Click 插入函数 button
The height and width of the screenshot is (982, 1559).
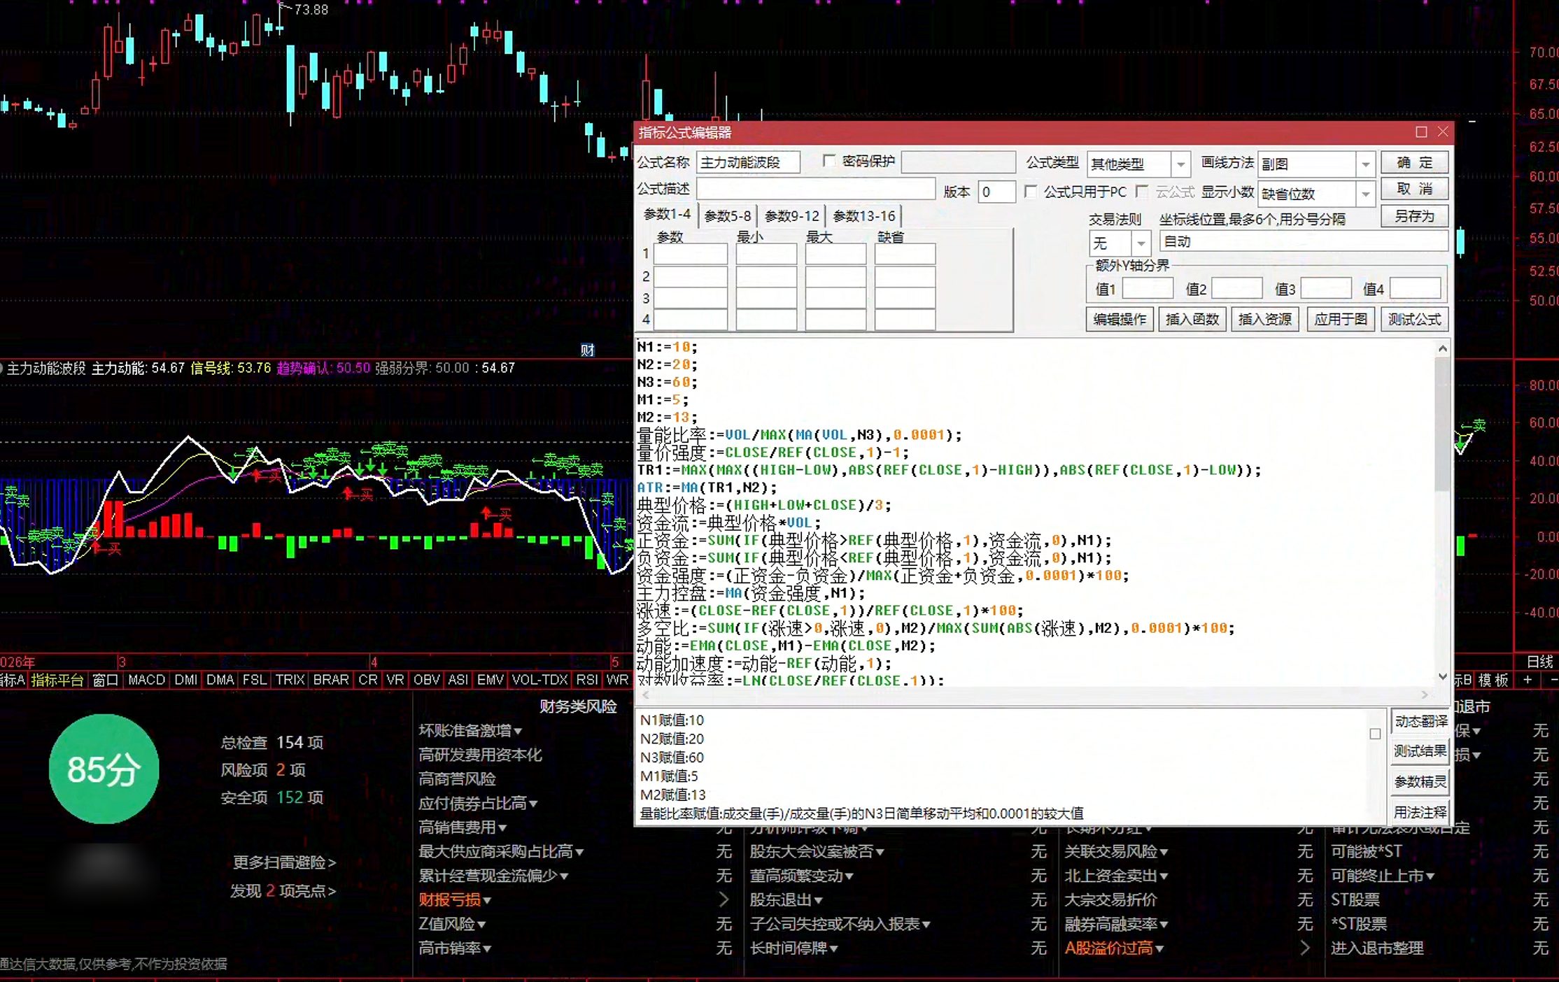click(x=1192, y=319)
